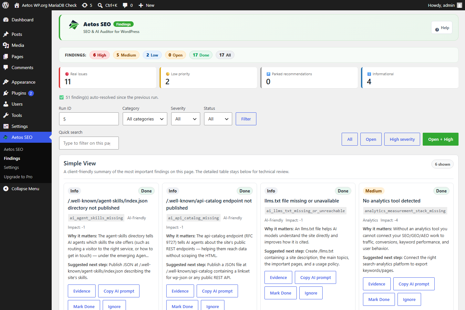
Task: Click the green Open + High button
Action: coord(440,139)
